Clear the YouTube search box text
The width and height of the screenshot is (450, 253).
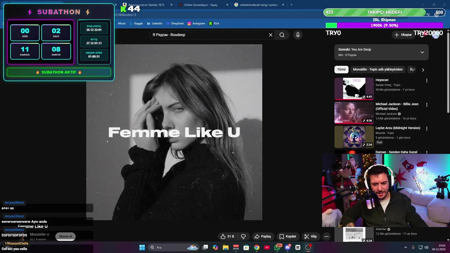[x=271, y=35]
